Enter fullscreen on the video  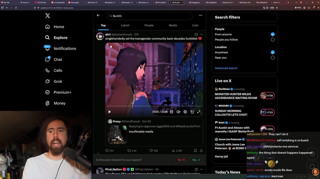pyautogui.click(x=199, y=112)
